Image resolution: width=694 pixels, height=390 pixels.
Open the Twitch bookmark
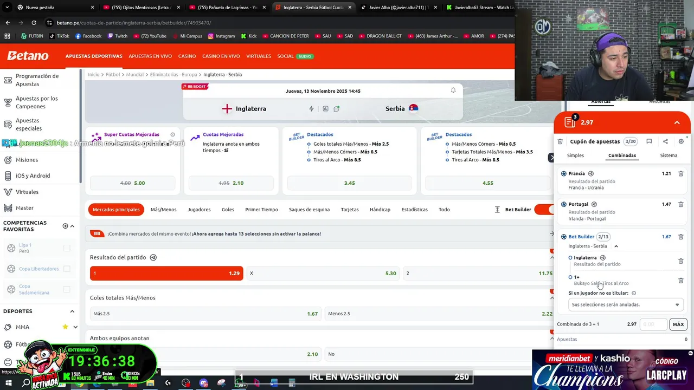click(118, 36)
